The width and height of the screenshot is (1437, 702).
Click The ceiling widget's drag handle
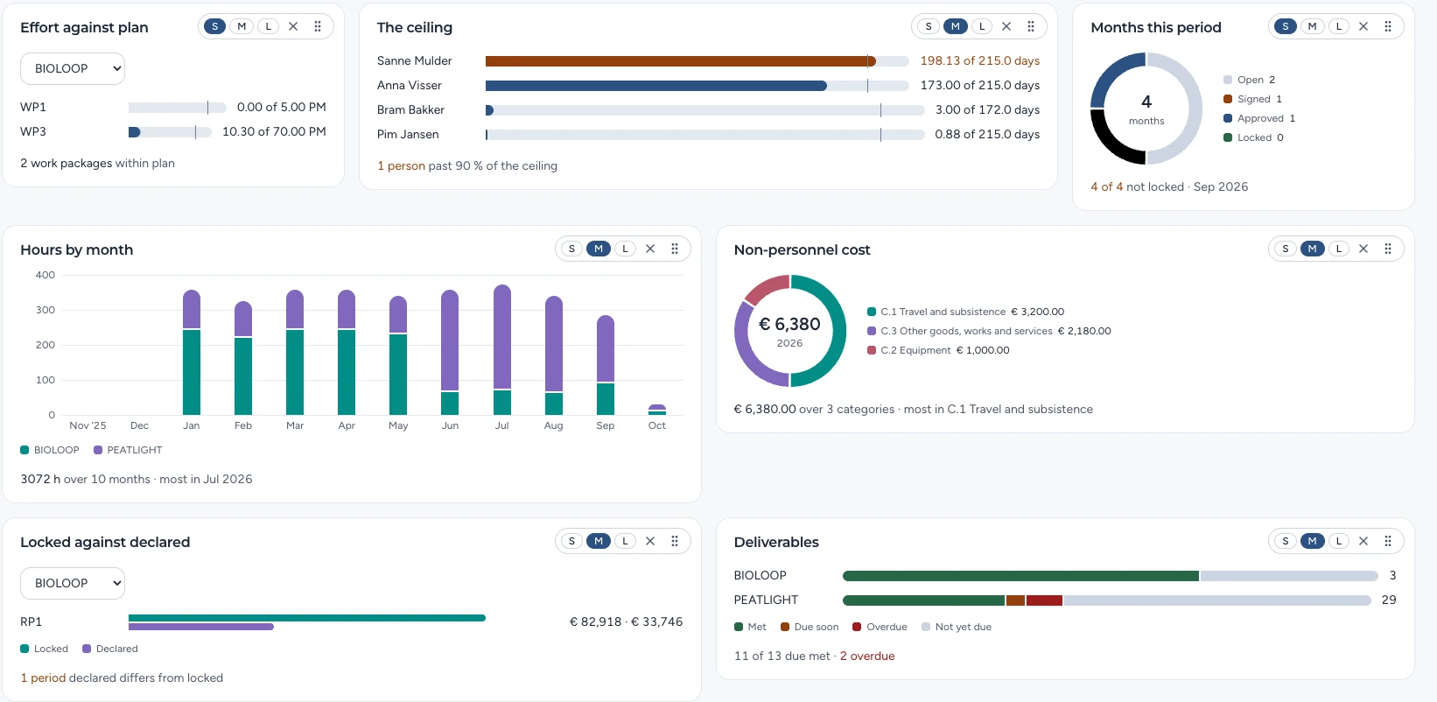[x=1031, y=26]
